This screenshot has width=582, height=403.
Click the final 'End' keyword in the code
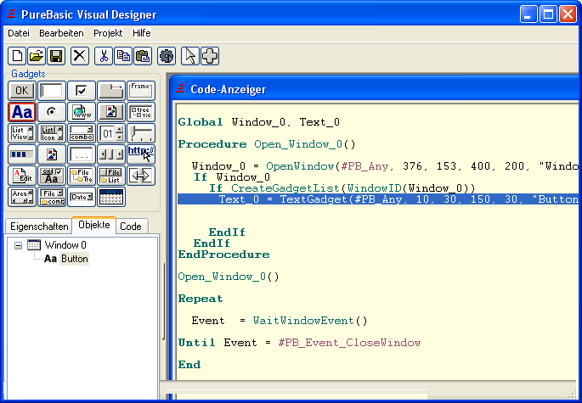[x=189, y=365]
